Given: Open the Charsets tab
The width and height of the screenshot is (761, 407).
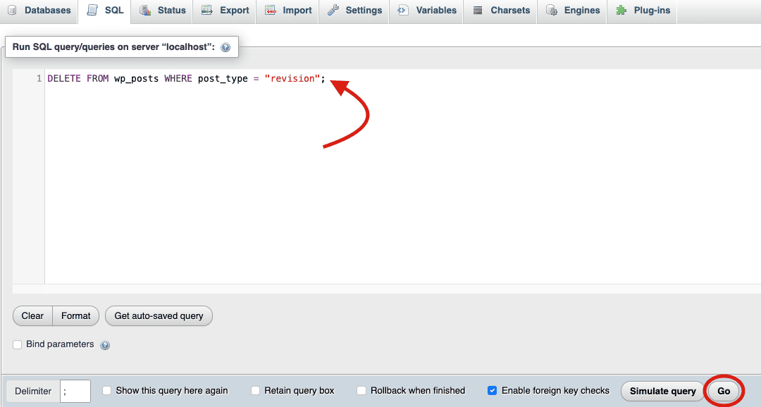Looking at the screenshot, I should coord(500,11).
